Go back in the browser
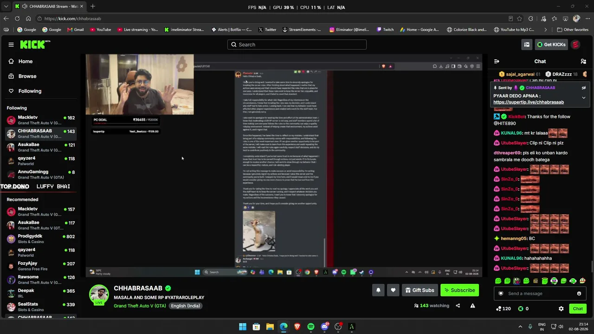 coord(6,19)
